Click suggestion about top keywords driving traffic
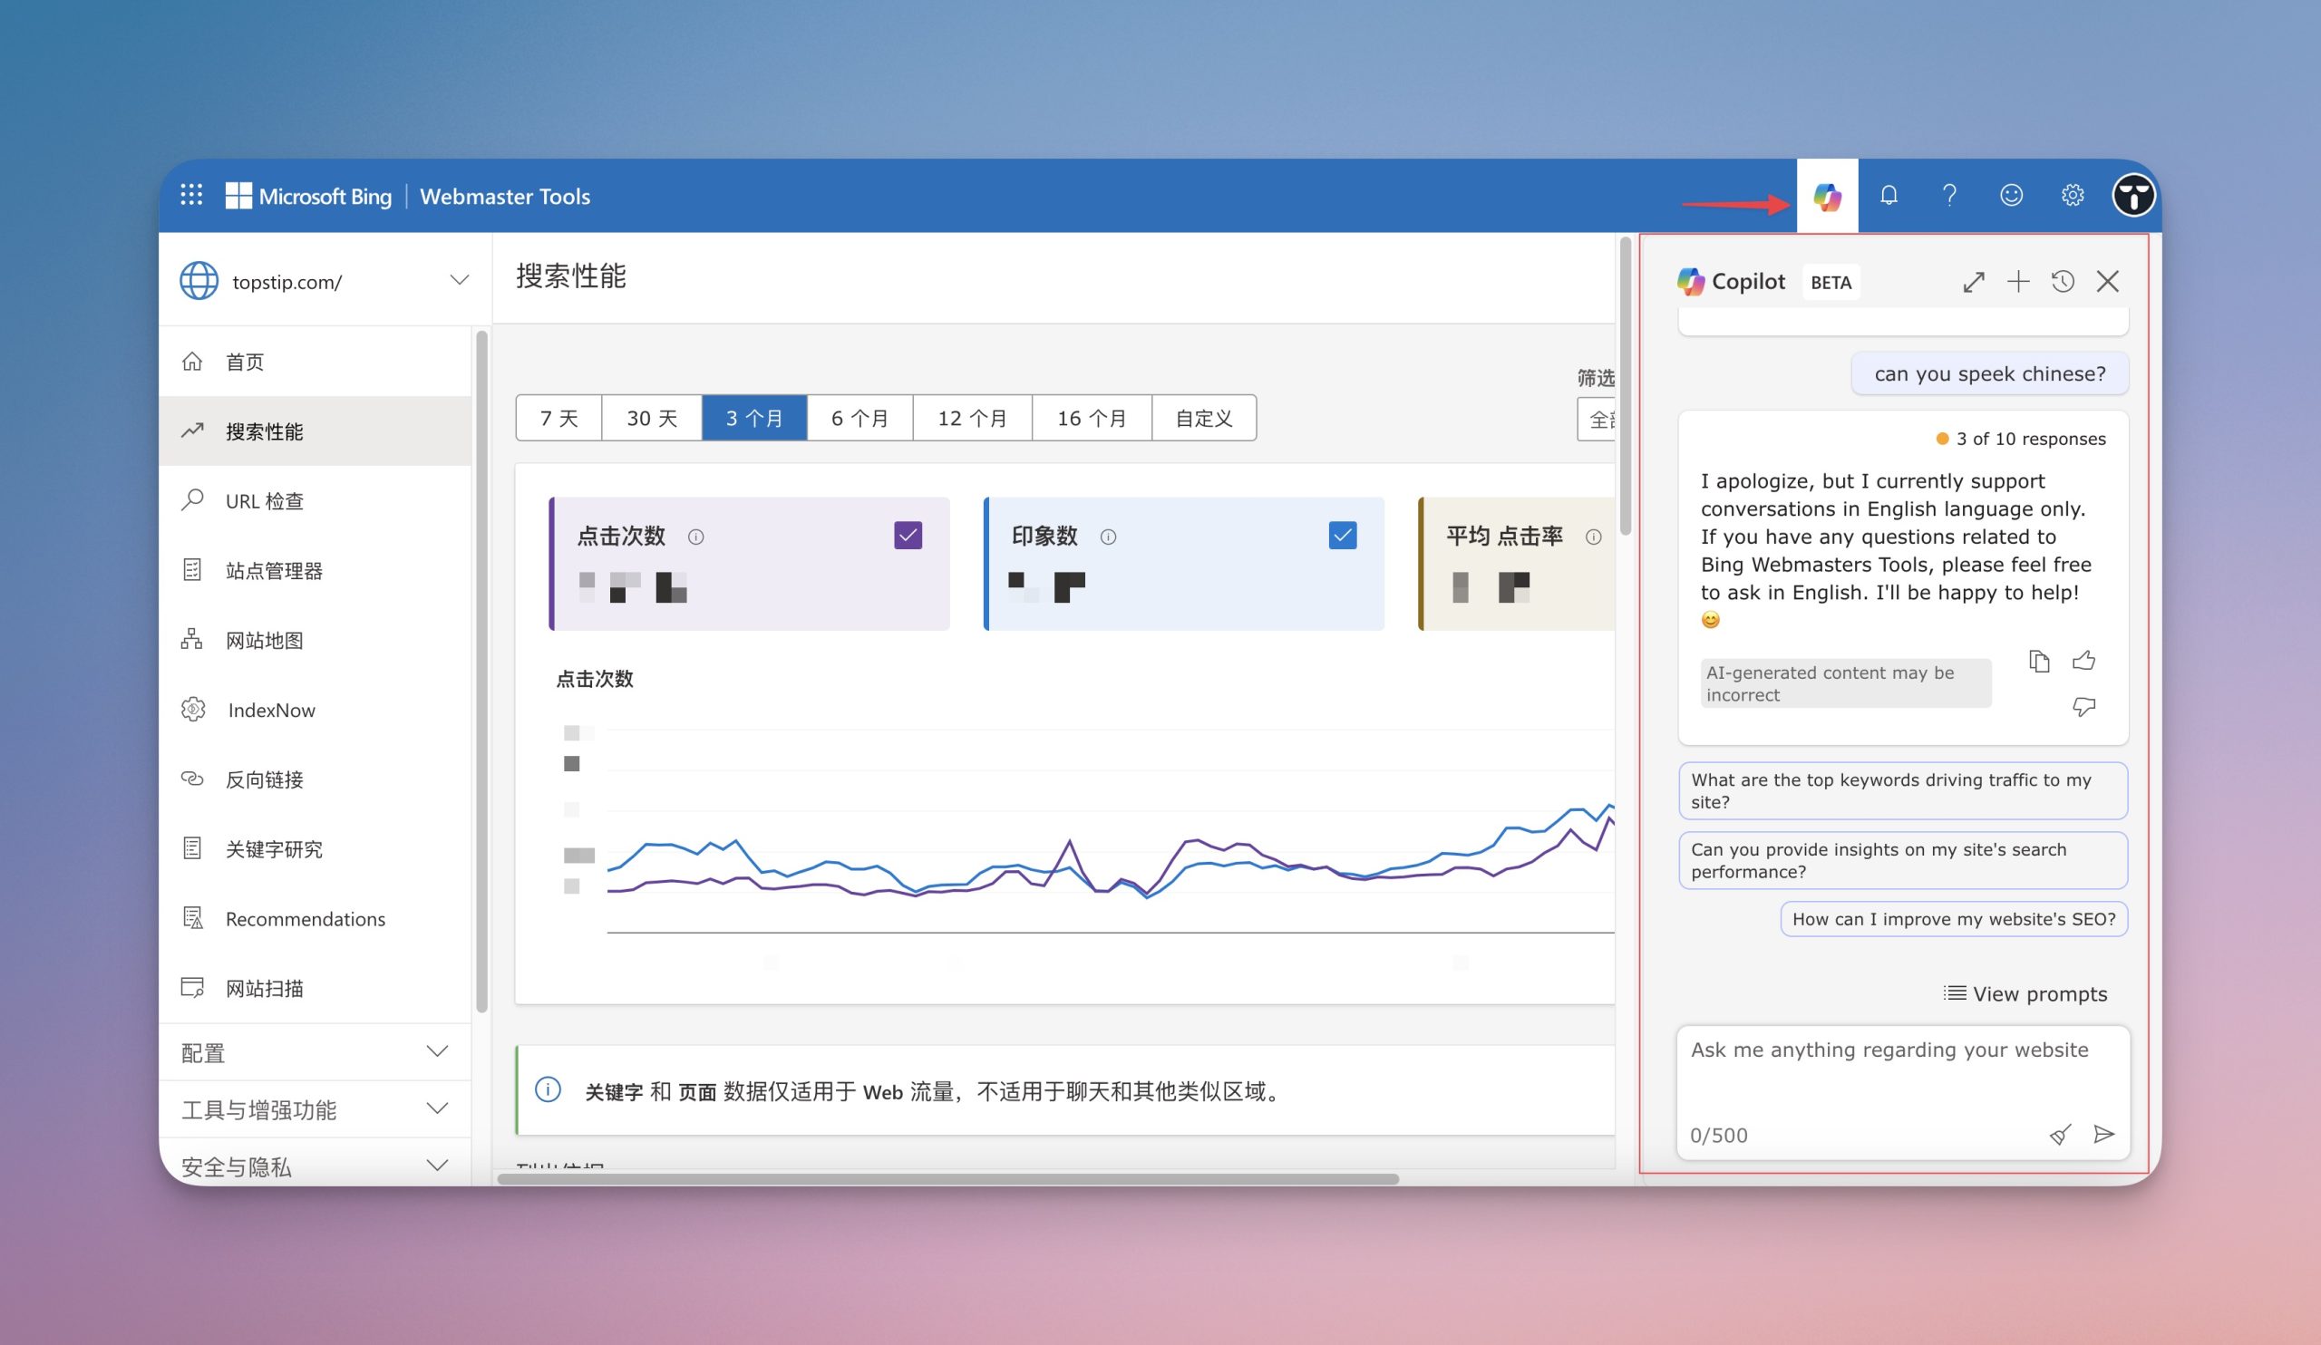 [x=1903, y=791]
